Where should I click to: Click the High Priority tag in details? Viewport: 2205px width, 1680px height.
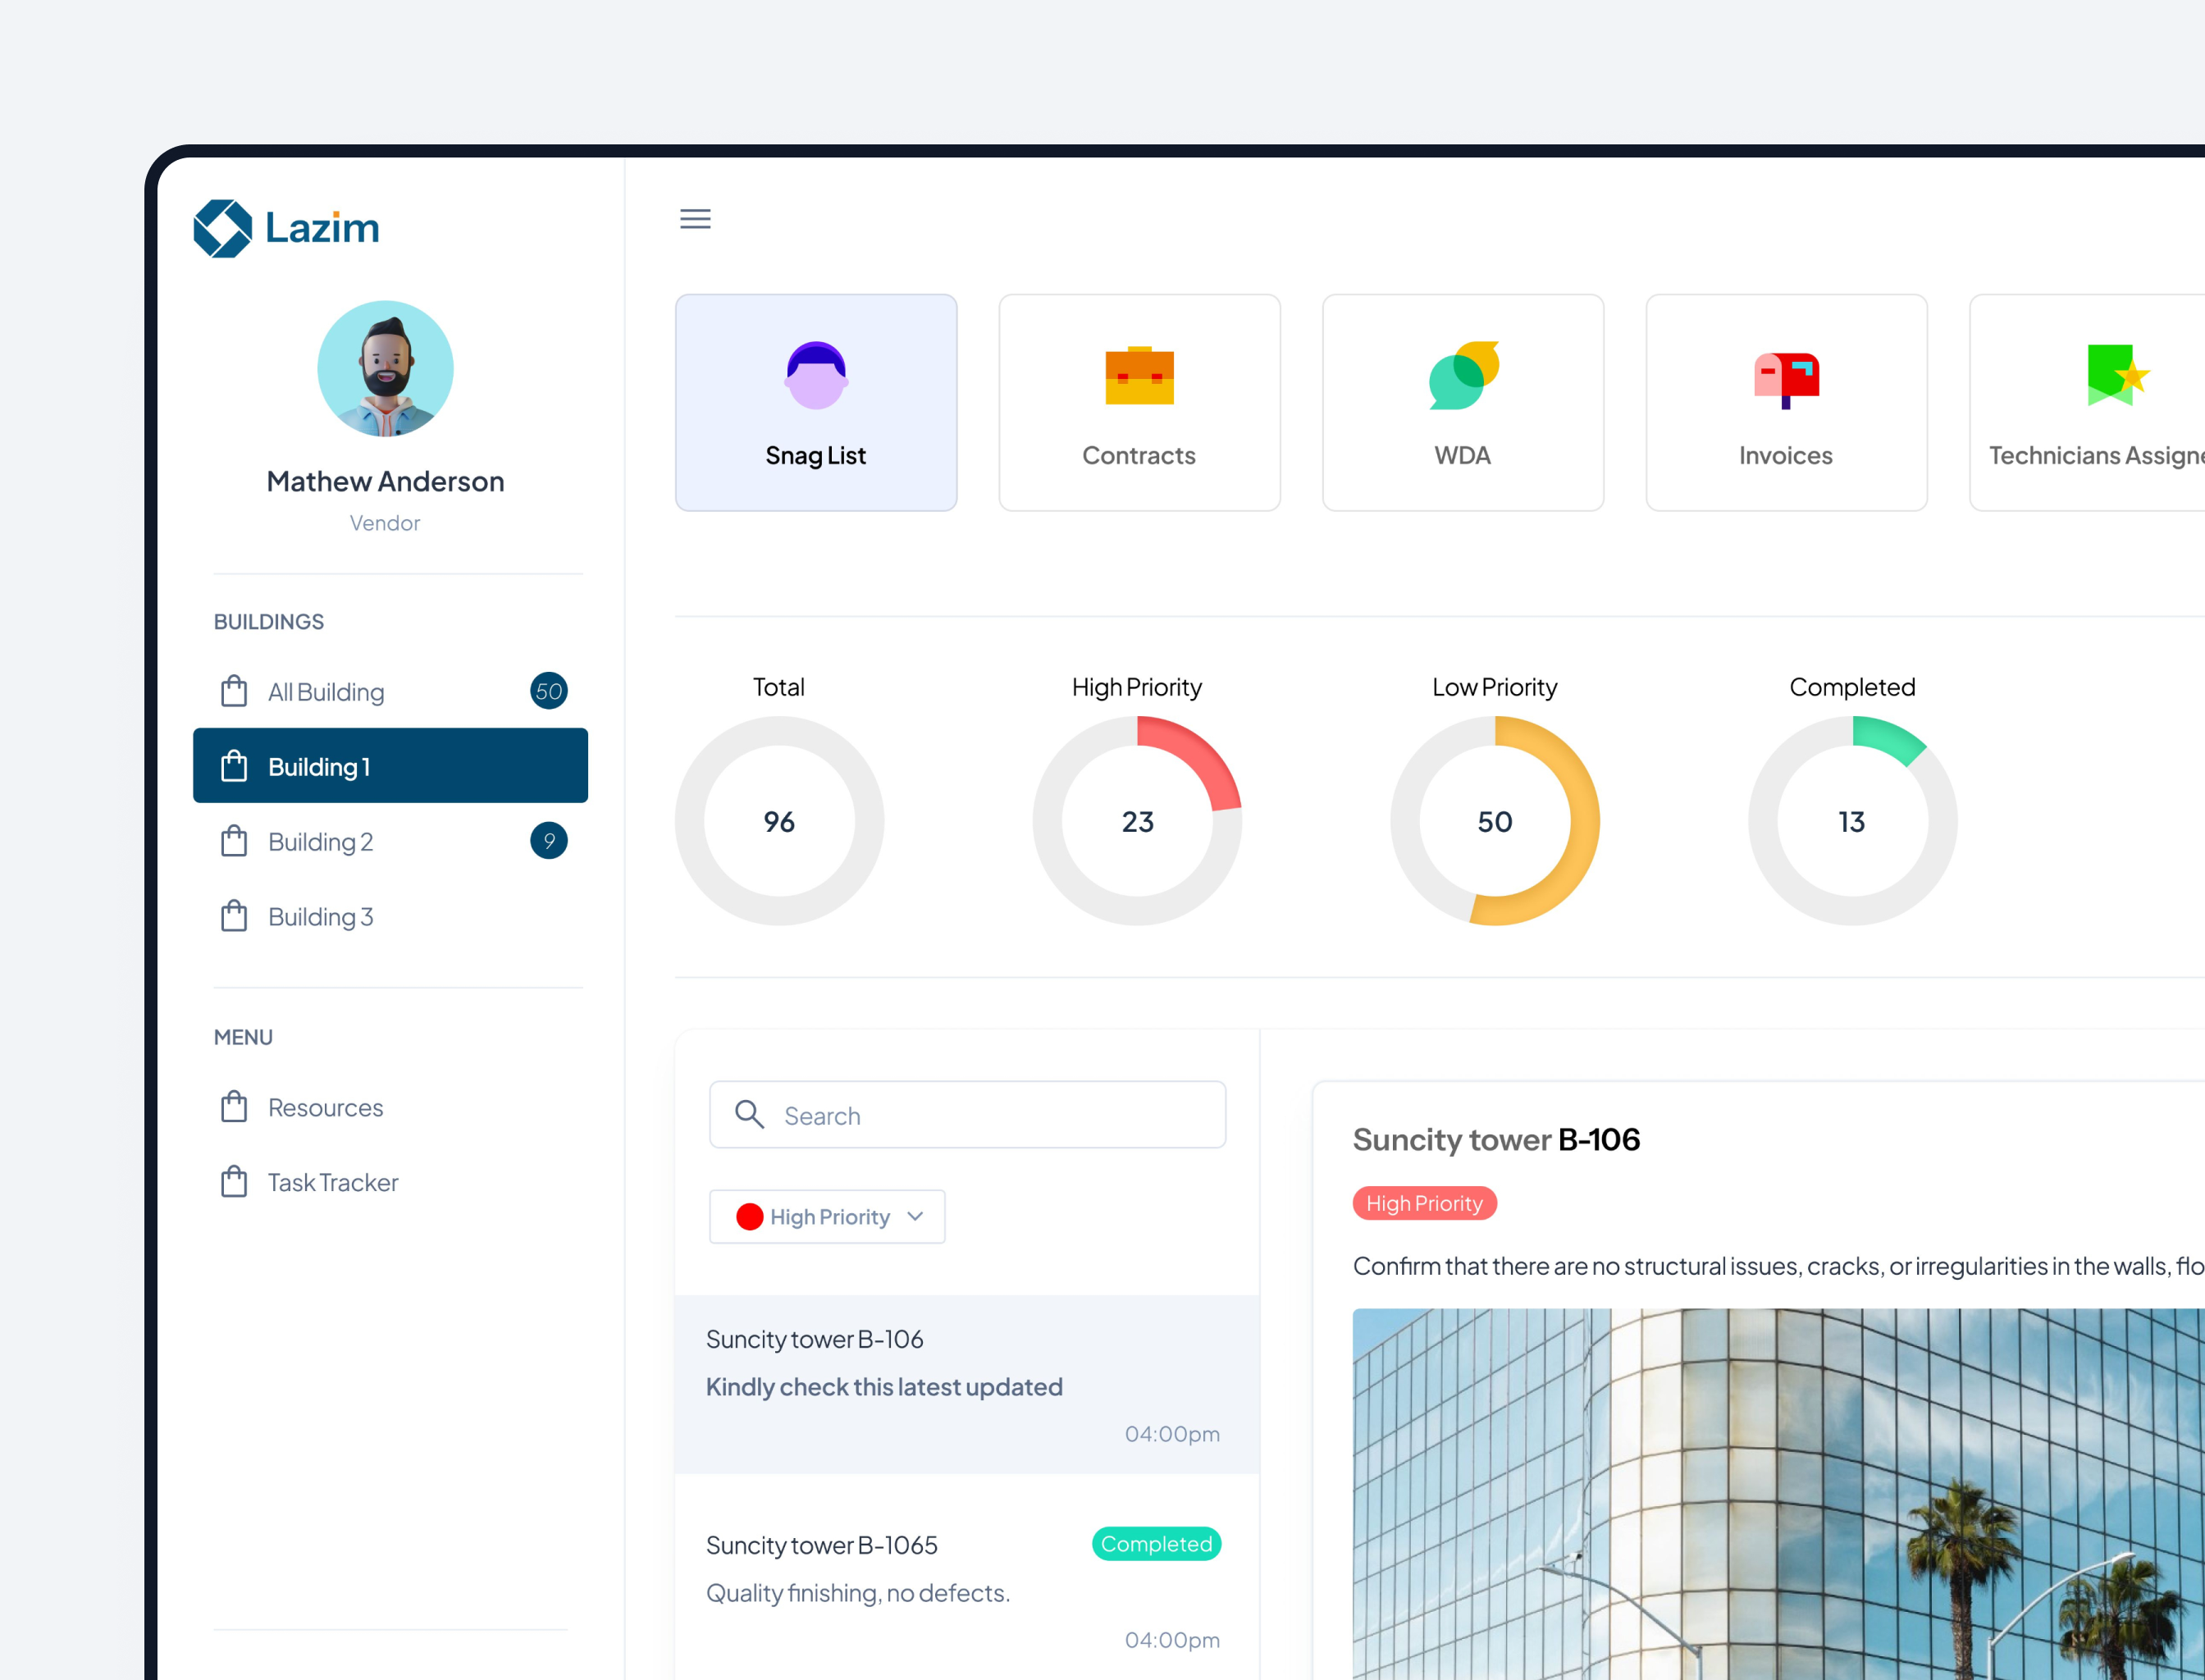[x=1424, y=1204]
